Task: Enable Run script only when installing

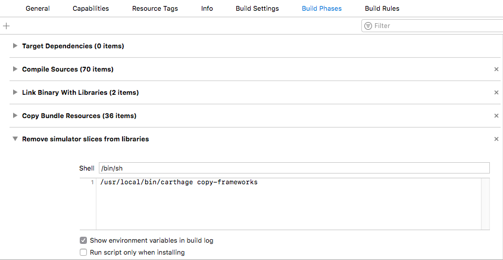Action: point(83,252)
